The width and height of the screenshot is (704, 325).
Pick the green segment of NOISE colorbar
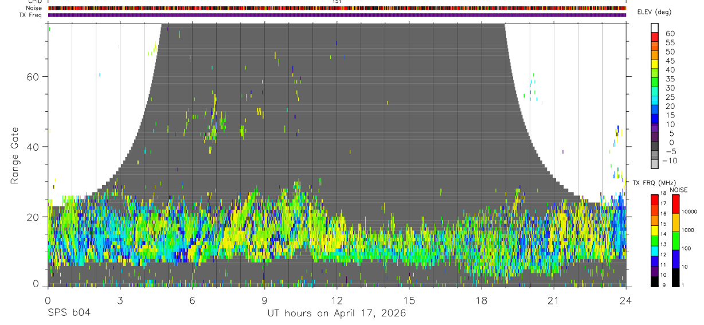pyautogui.click(x=675, y=241)
